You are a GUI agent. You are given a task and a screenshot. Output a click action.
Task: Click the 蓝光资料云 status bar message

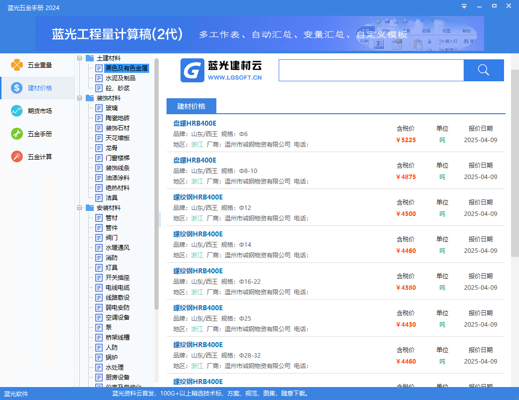pos(211,394)
